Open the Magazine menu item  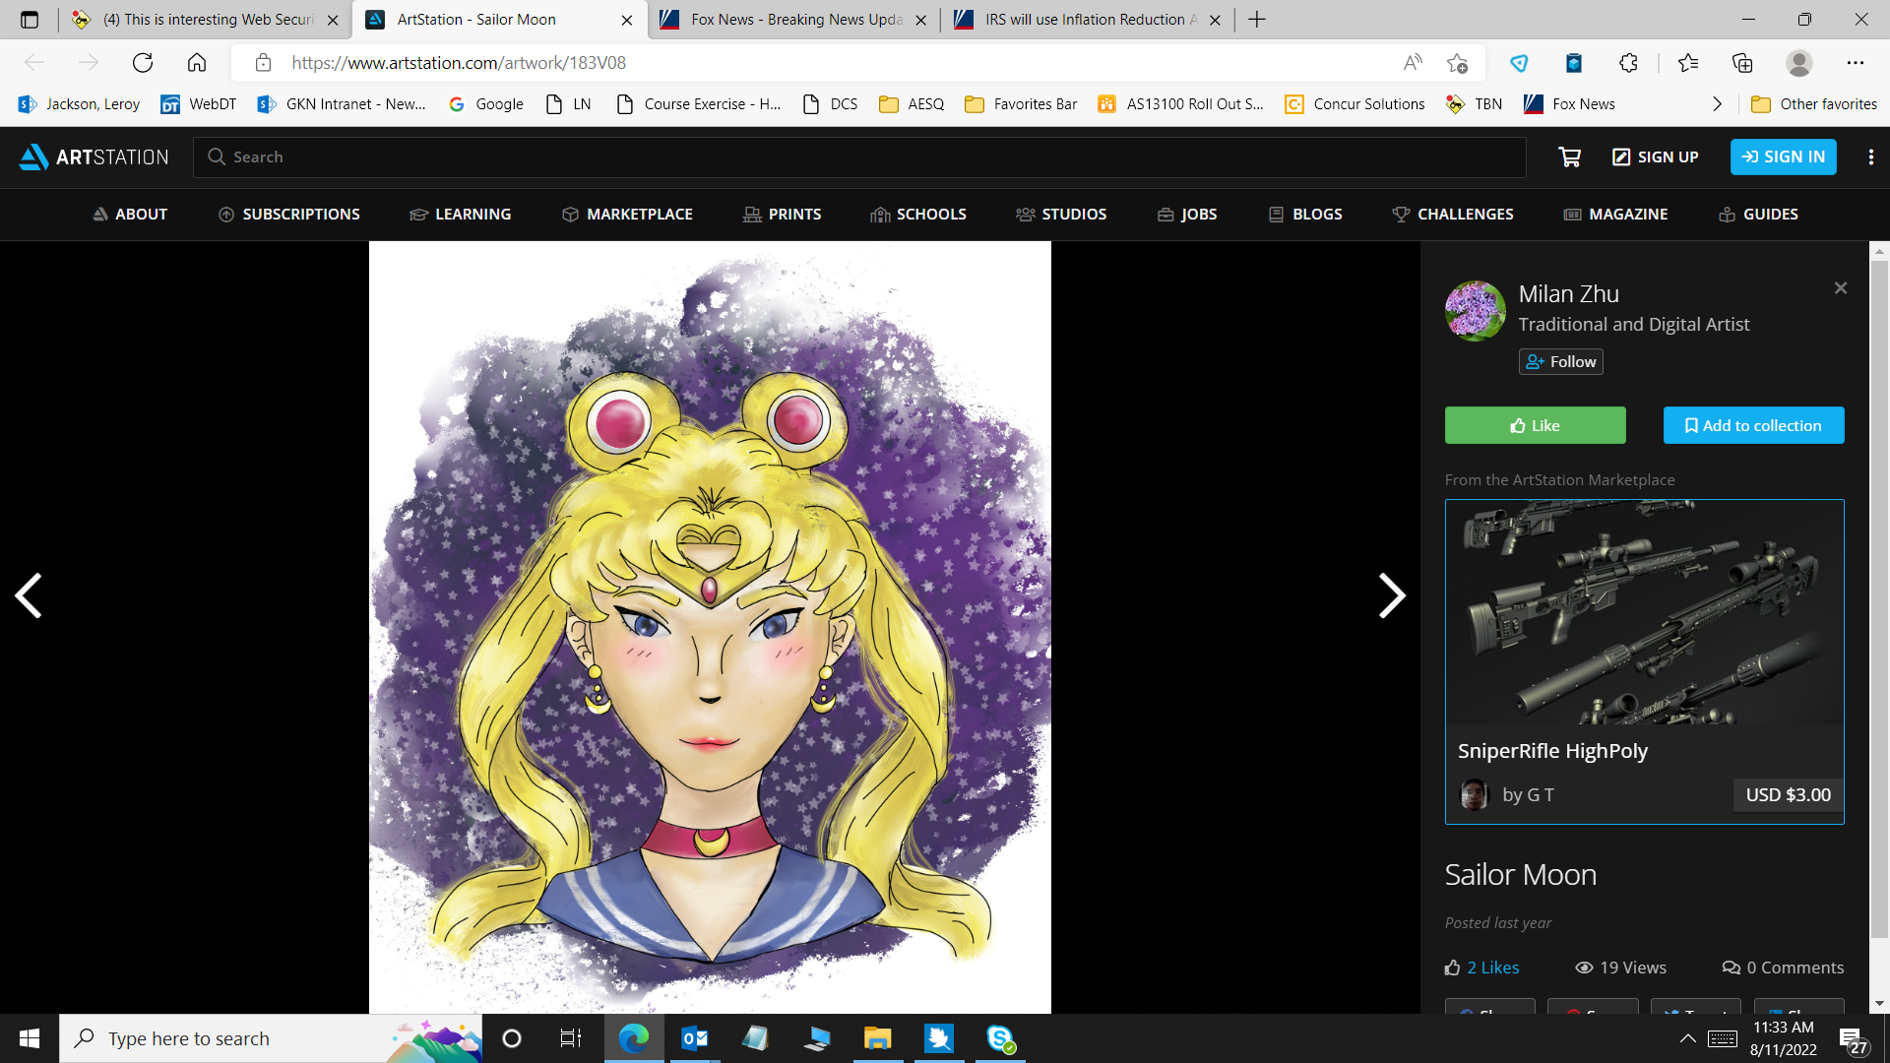[1616, 215]
